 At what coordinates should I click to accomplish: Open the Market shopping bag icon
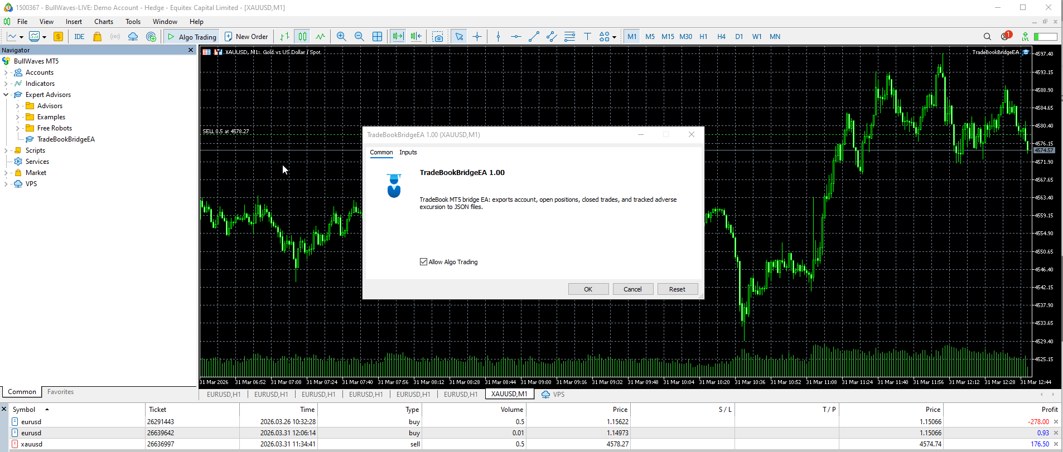pos(97,37)
